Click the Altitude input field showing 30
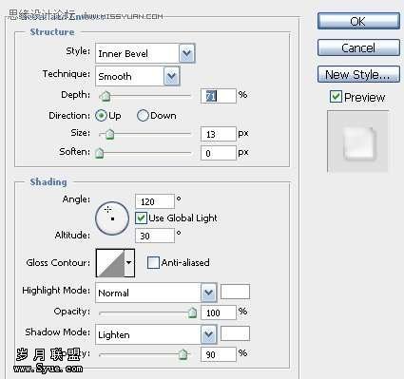404x379 pixels. [x=155, y=236]
